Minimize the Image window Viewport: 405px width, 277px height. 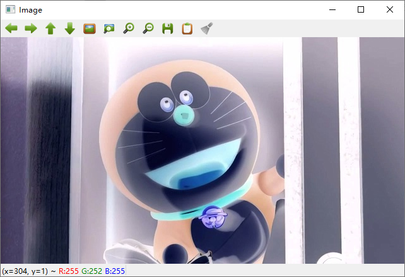pyautogui.click(x=332, y=10)
